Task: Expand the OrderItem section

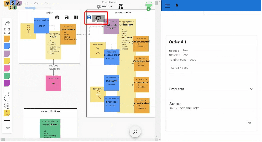Action: point(251,89)
